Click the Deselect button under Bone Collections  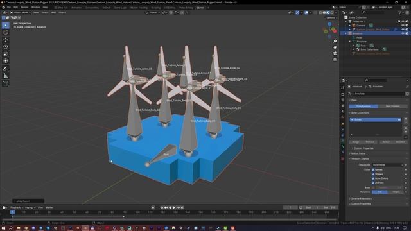point(400,142)
